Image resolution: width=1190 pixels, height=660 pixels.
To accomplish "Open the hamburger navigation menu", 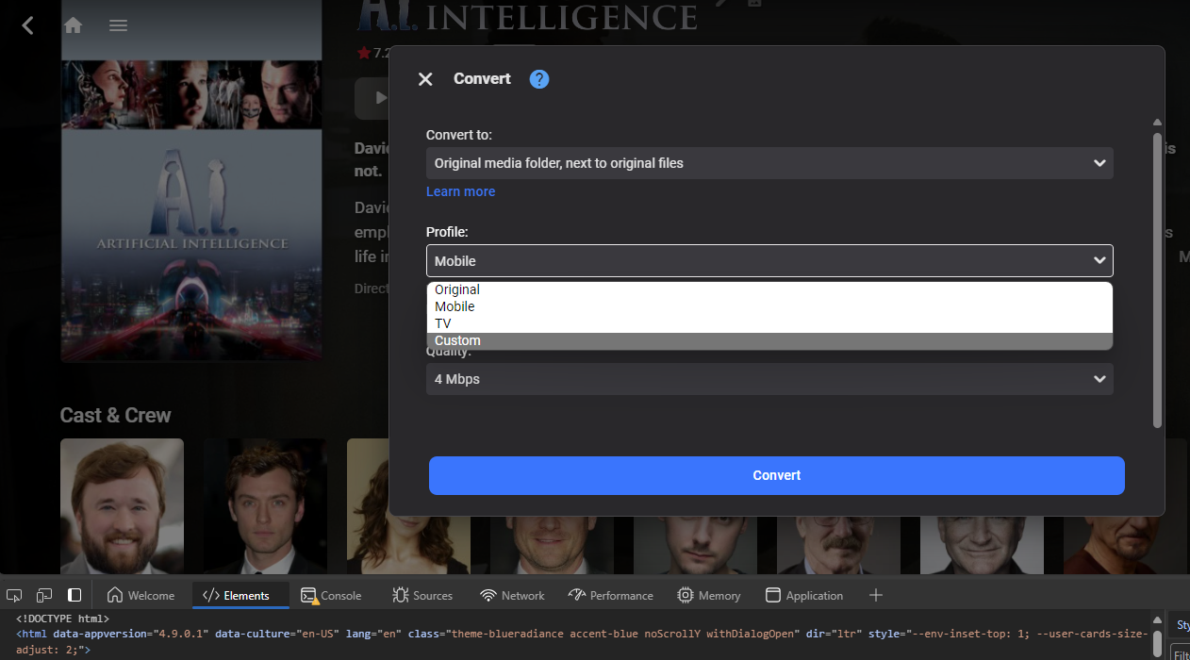I will [118, 25].
